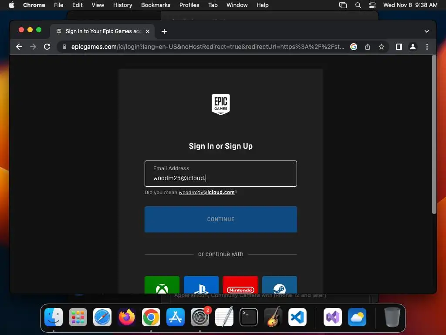Click the browser forward arrow
Image resolution: width=446 pixels, height=335 pixels.
coord(33,47)
